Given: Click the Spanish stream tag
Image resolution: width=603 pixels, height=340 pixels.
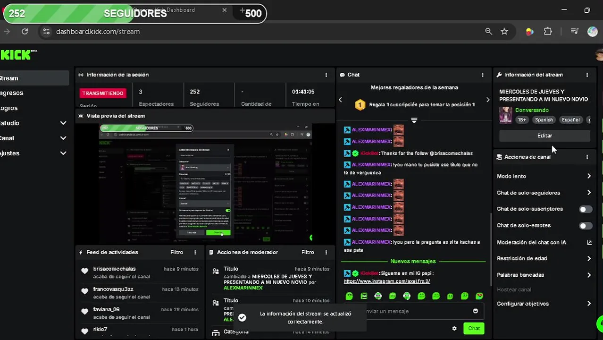Looking at the screenshot, I should [544, 120].
